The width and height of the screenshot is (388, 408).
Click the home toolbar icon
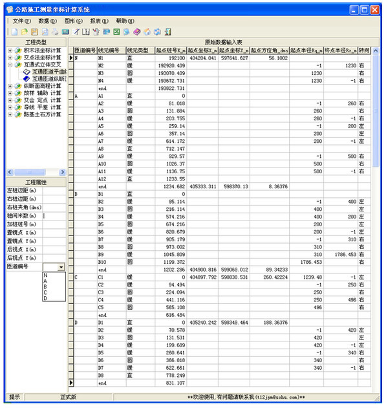coord(147,31)
